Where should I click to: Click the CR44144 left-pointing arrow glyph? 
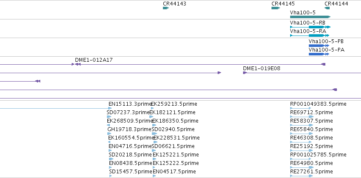point(327,8)
